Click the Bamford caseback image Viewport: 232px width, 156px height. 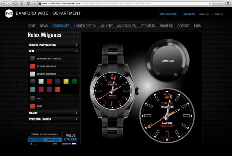point(168,61)
